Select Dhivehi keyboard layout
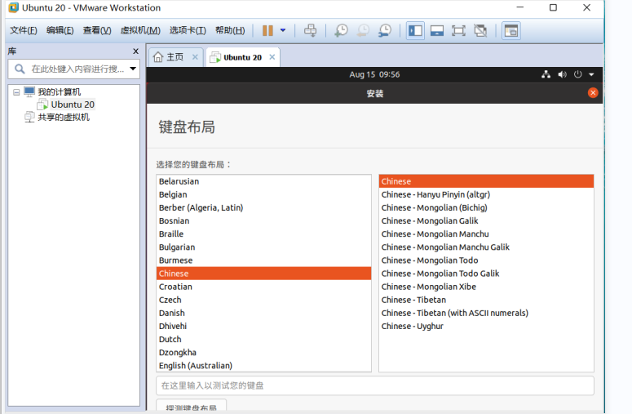The image size is (632, 414). [x=263, y=326]
